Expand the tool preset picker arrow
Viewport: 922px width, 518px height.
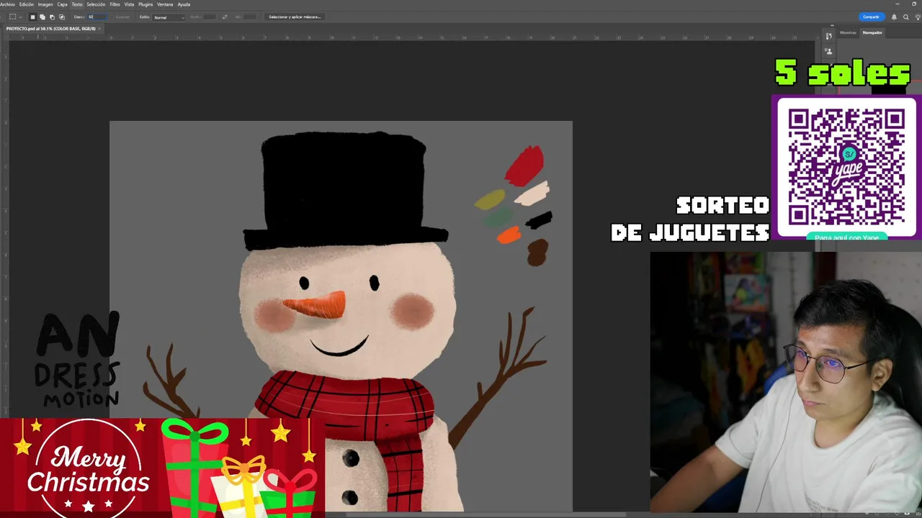click(x=20, y=17)
